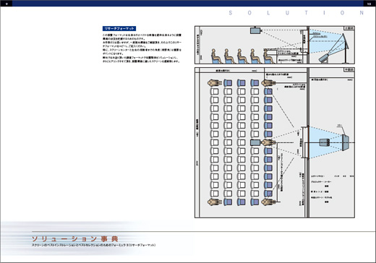This screenshot has width=376, height=263.
Task: Click the ミラー label near plan-view mirror
Action: click(x=340, y=125)
